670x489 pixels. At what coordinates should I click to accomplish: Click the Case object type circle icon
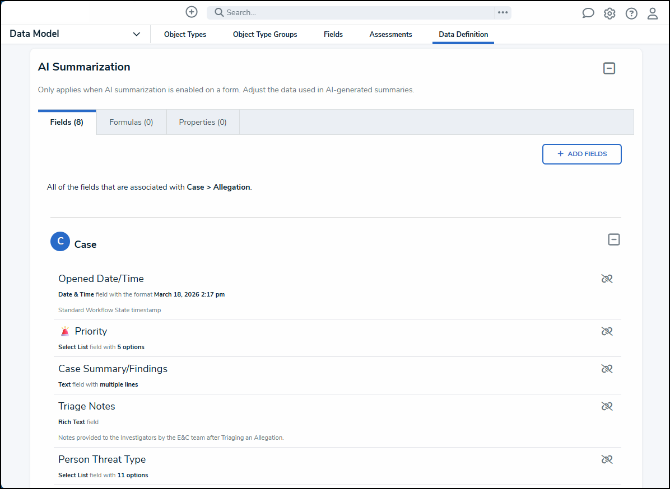coord(61,242)
